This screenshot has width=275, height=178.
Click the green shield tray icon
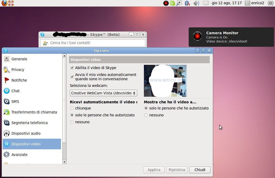click(172, 3)
